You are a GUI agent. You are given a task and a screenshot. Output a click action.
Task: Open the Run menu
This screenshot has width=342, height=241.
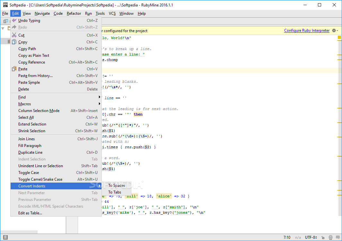click(x=88, y=13)
